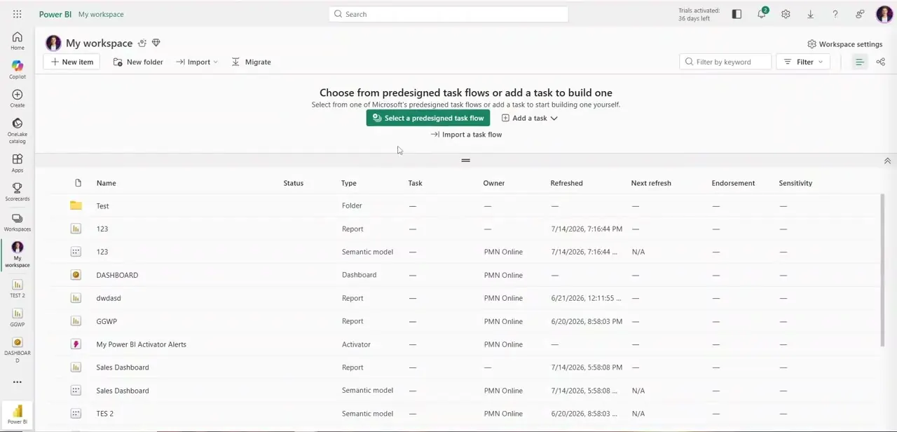This screenshot has width=897, height=432.
Task: Select My workspace in left sidebar
Action: pyautogui.click(x=18, y=255)
